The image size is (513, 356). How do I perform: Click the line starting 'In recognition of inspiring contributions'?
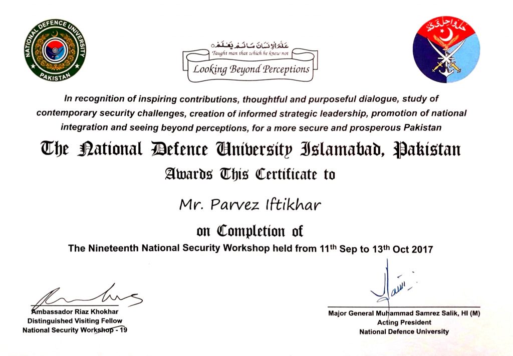tap(251, 98)
